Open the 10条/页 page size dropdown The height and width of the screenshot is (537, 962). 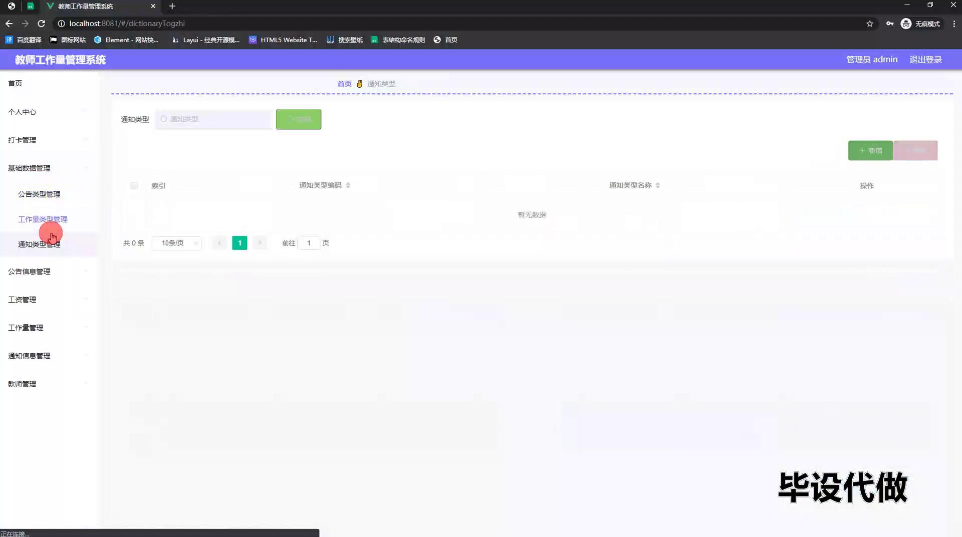pyautogui.click(x=176, y=243)
